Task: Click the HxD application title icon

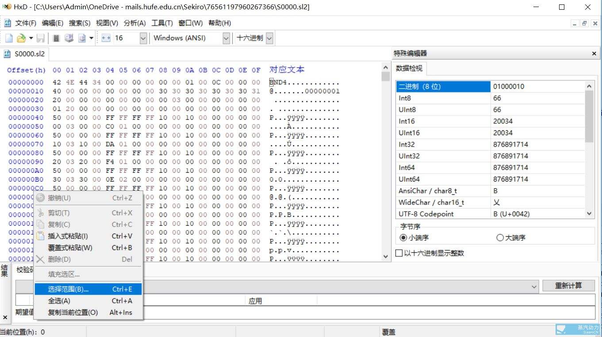Action: (6, 7)
